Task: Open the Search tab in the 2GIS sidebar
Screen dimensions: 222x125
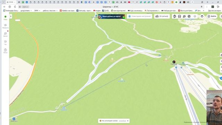Action: point(6,18)
